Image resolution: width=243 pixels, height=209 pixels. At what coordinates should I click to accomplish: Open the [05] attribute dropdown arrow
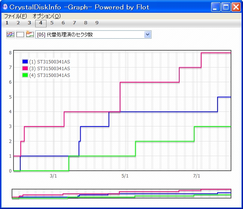click(147, 35)
